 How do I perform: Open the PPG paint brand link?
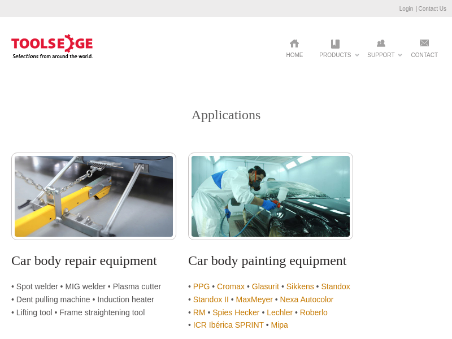pyautogui.click(x=201, y=286)
